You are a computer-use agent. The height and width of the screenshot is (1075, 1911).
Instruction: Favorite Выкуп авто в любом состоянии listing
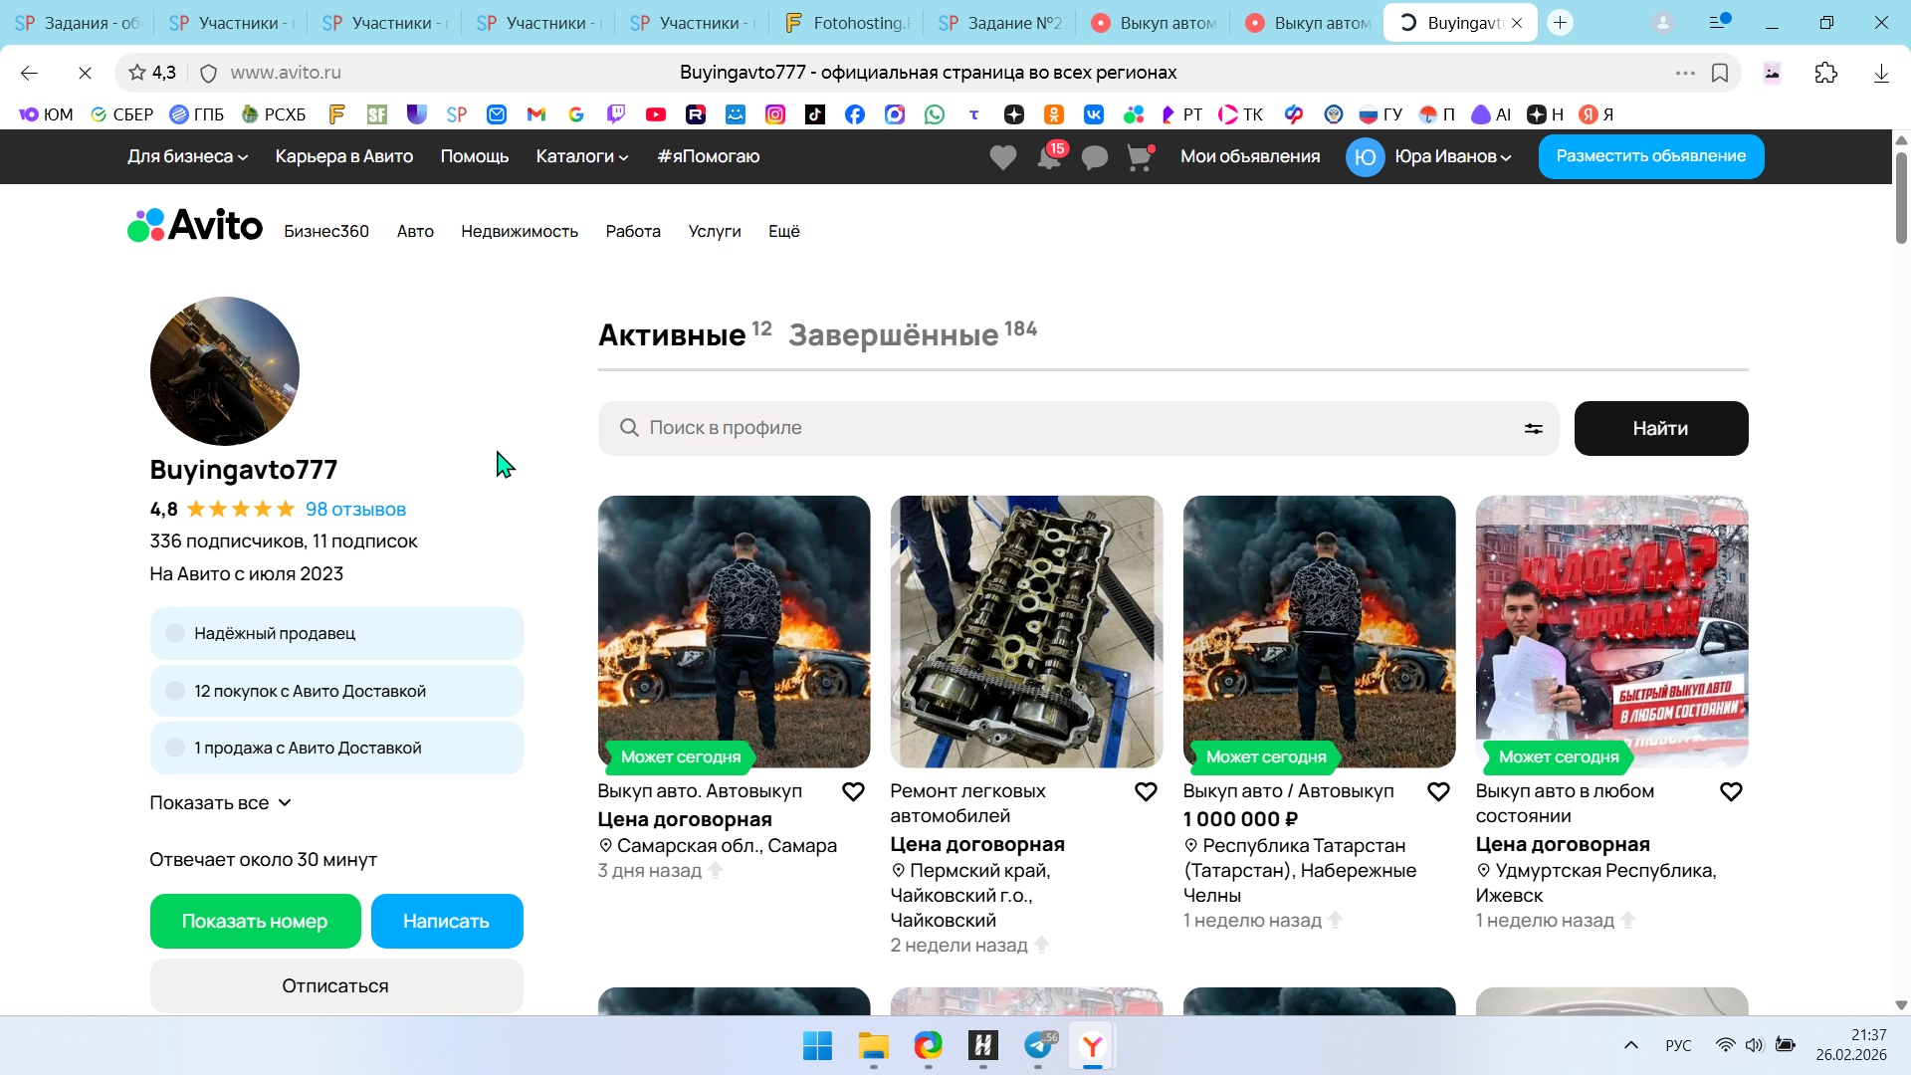(1731, 791)
